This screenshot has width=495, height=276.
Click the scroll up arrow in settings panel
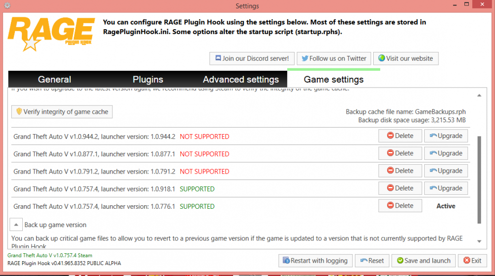[479, 95]
